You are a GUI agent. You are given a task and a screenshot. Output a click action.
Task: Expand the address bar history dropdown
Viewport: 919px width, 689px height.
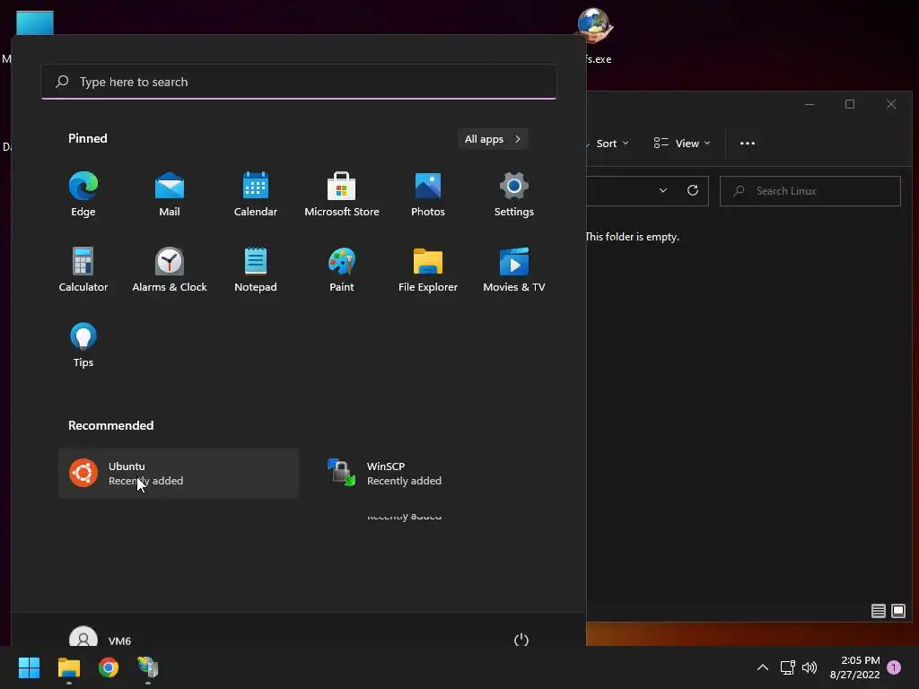663,190
